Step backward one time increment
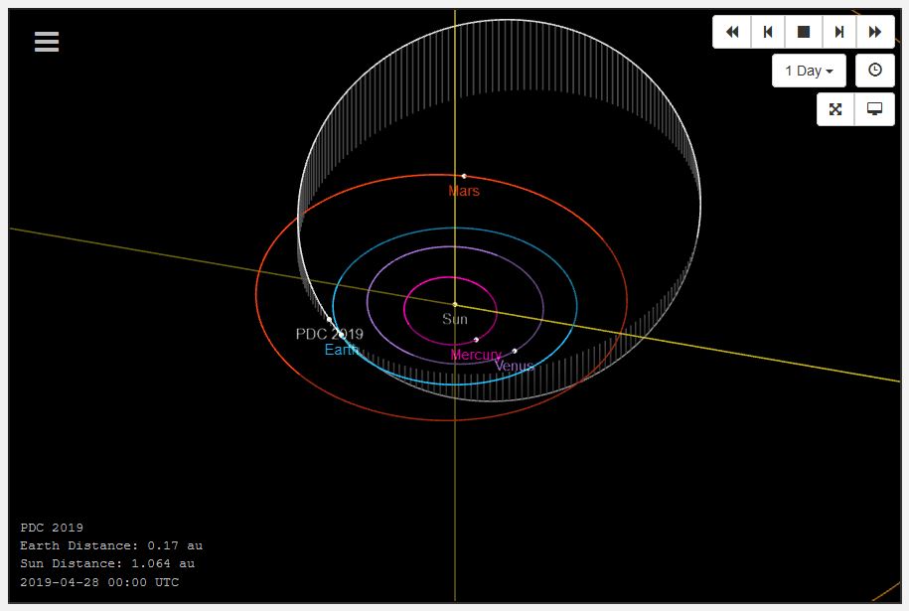 768,32
